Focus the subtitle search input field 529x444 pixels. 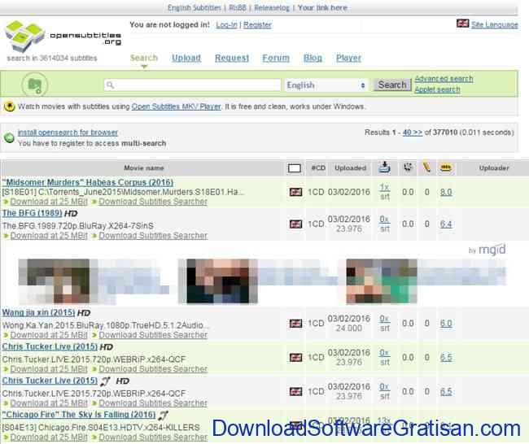(193, 85)
